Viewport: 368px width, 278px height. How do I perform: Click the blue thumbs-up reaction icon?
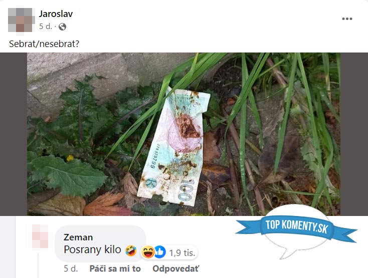[x=160, y=252]
